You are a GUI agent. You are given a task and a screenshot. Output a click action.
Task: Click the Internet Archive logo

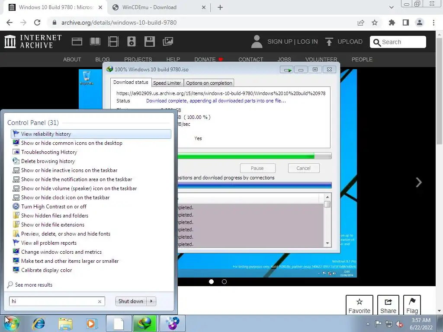coord(33,41)
